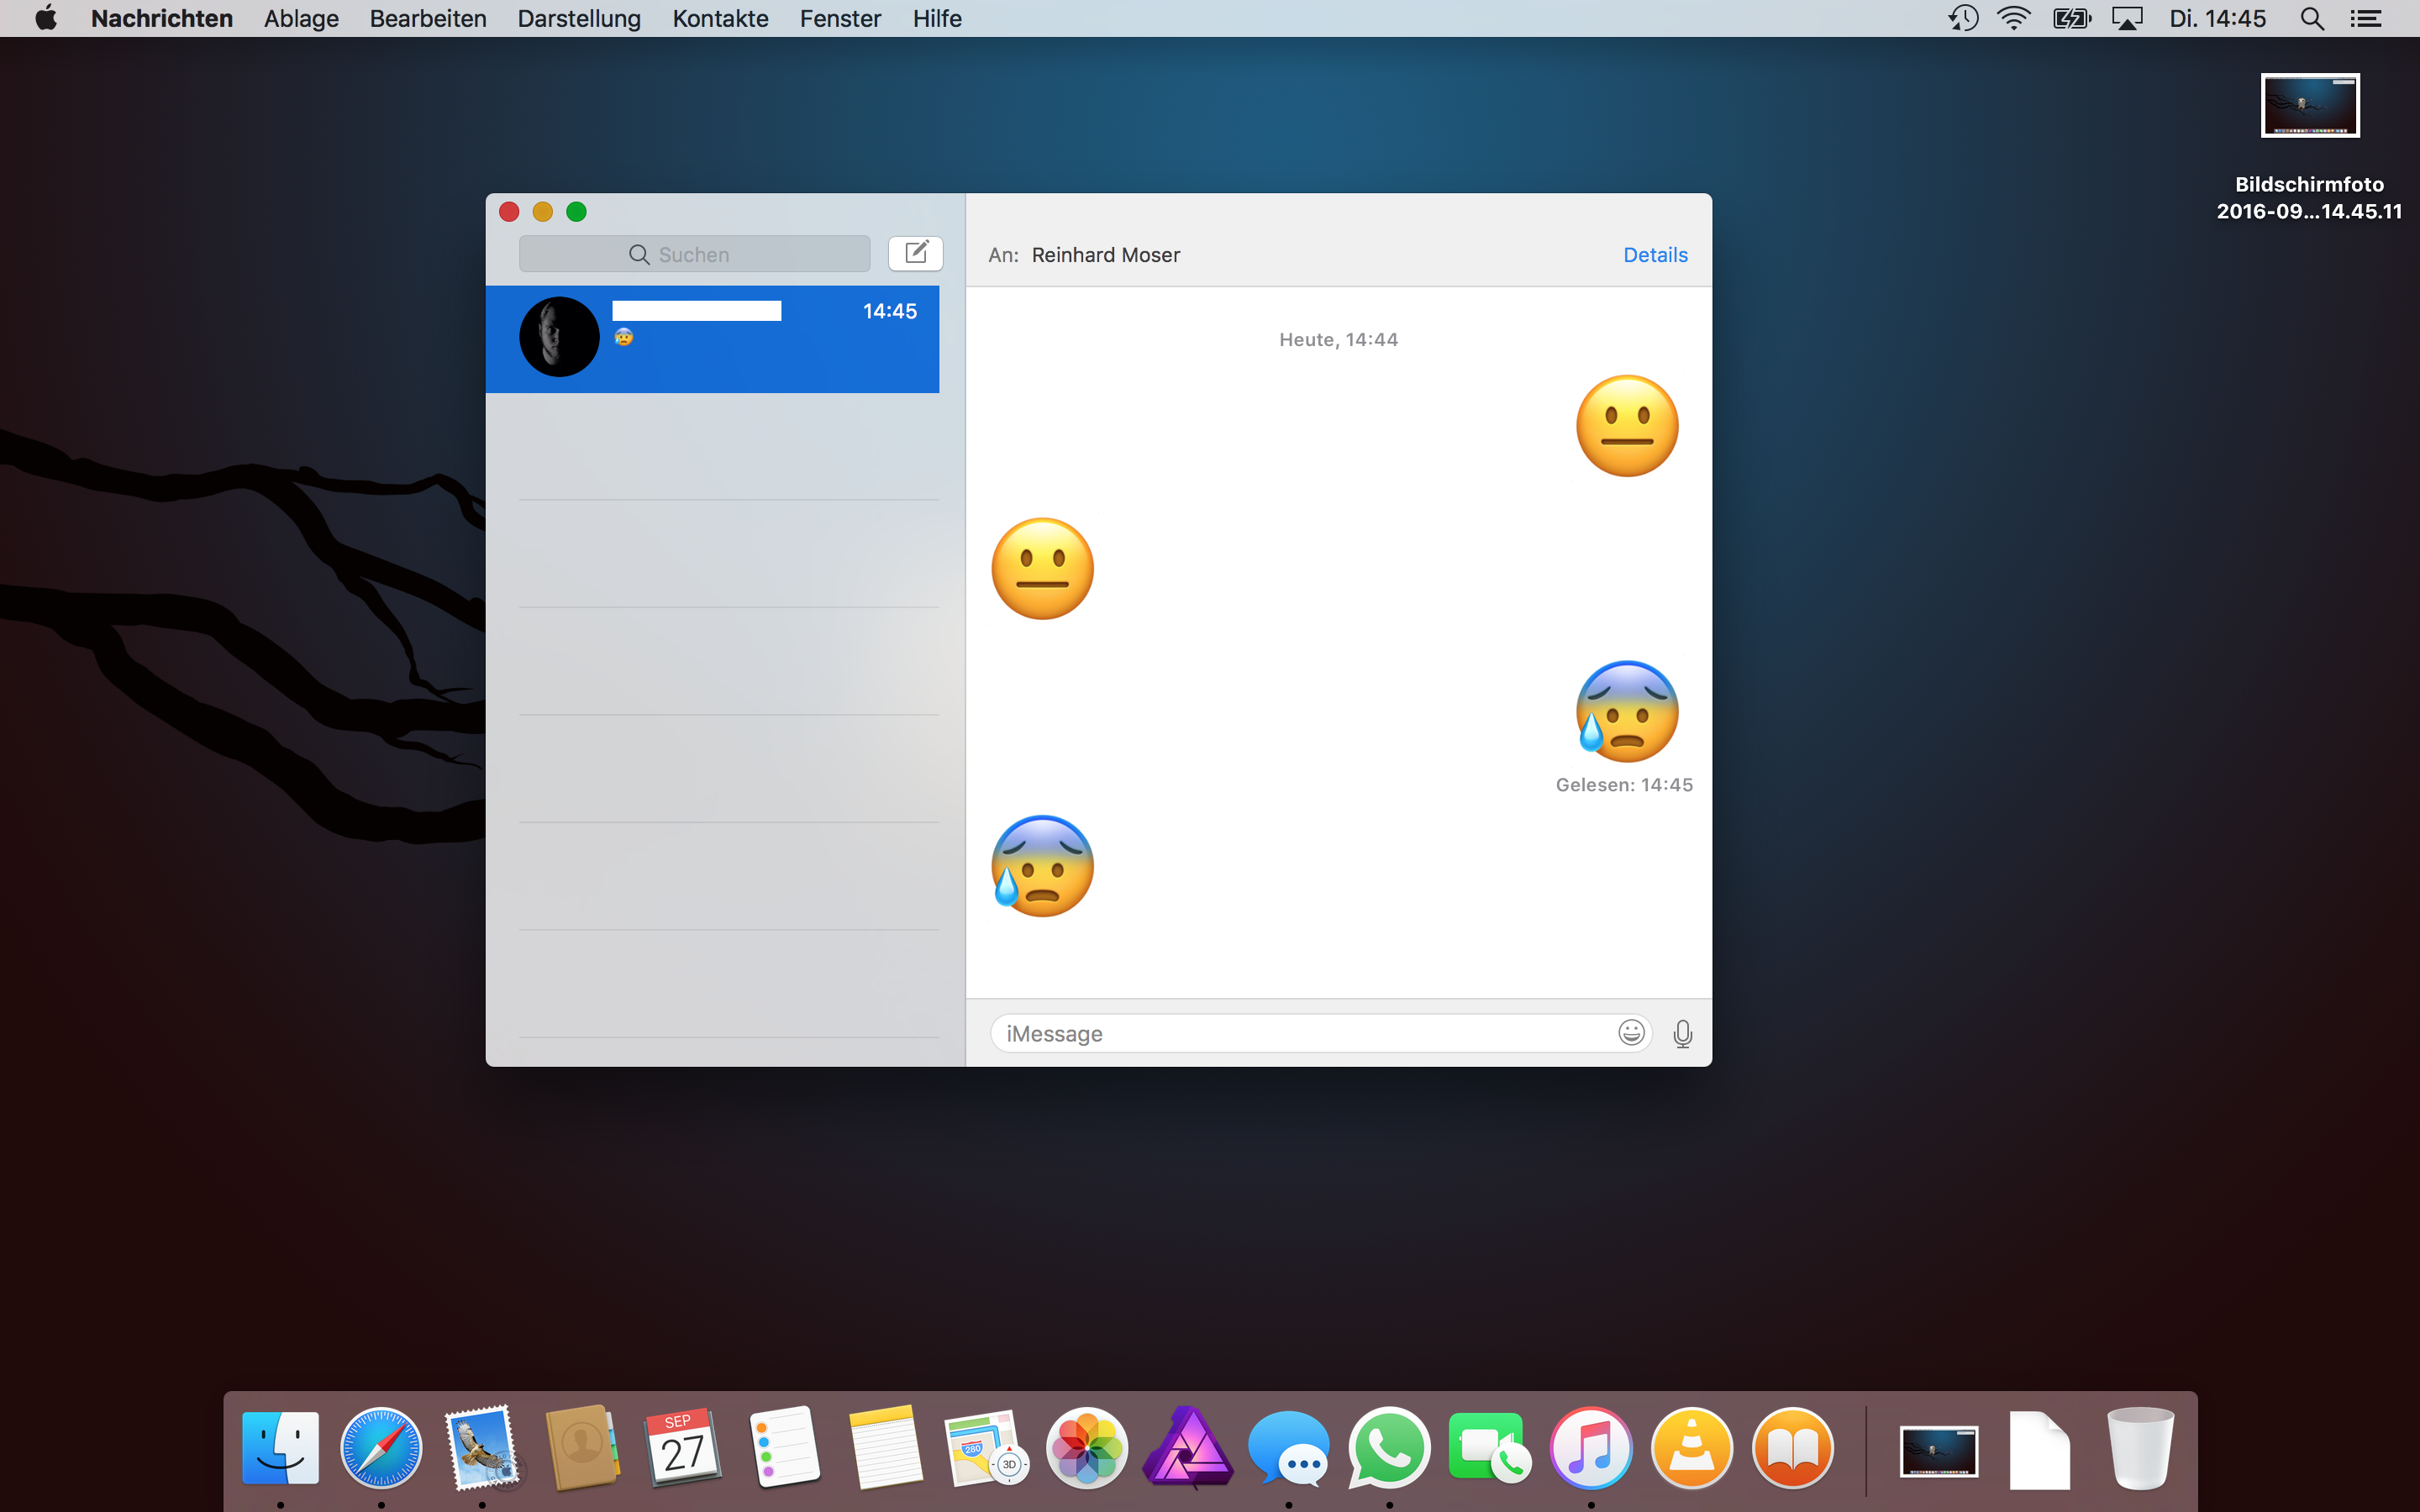The width and height of the screenshot is (2420, 1512).
Task: Open FaceTime in the dock
Action: click(x=1489, y=1449)
